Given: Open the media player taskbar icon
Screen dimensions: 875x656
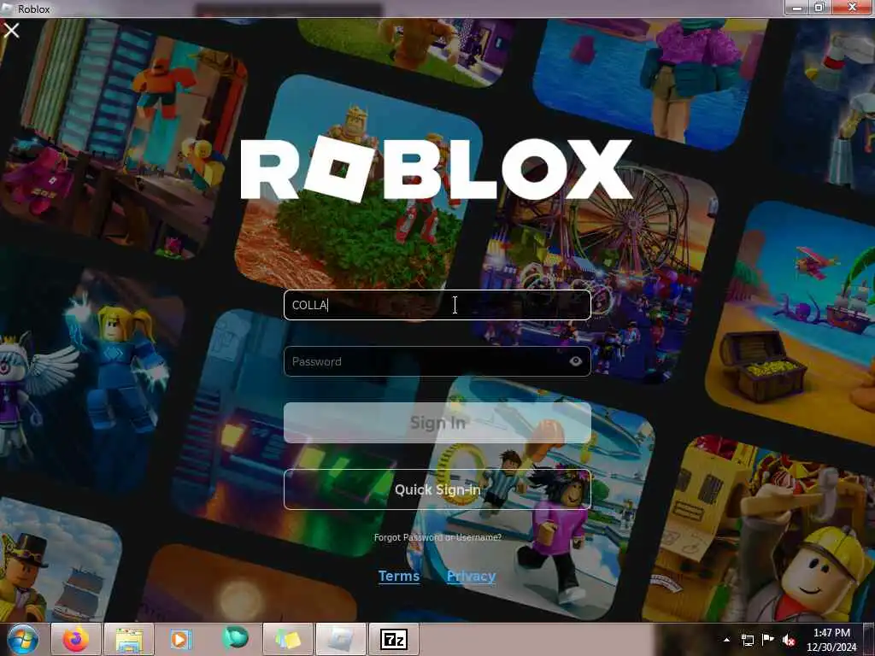Looking at the screenshot, I should [180, 639].
